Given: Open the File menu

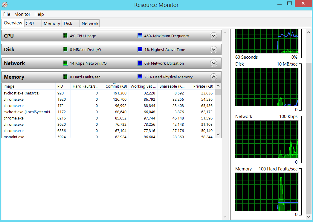Looking at the screenshot, I should click(x=7, y=14).
